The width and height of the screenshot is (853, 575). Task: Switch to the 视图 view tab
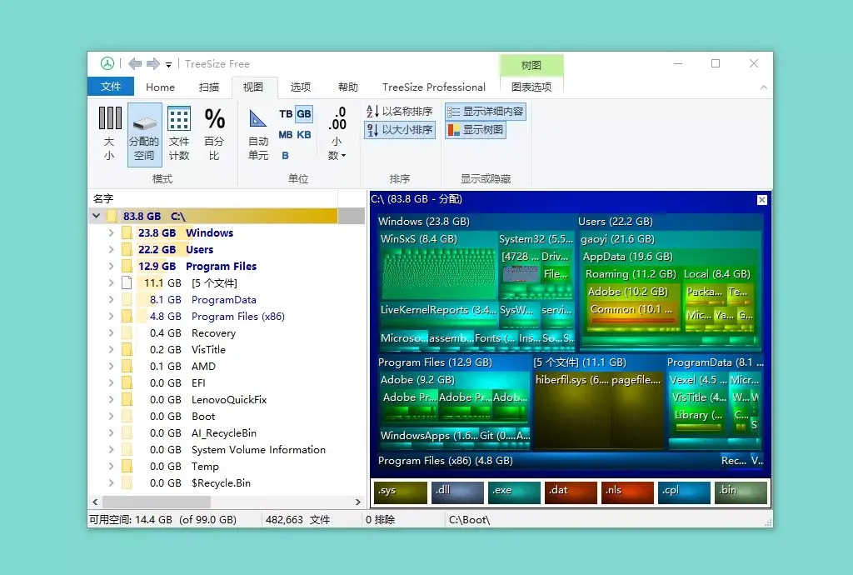click(x=253, y=87)
